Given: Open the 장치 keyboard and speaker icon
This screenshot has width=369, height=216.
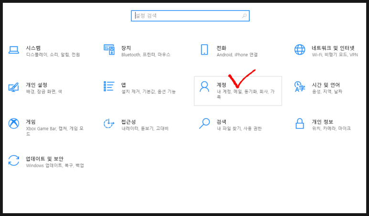Looking at the screenshot, I should pos(109,49).
